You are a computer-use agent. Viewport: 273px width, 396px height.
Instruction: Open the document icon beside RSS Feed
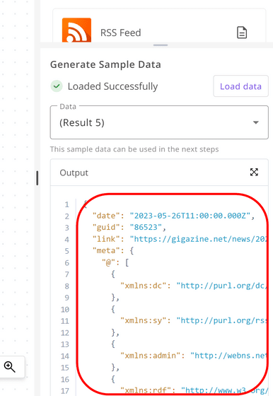pyautogui.click(x=242, y=33)
